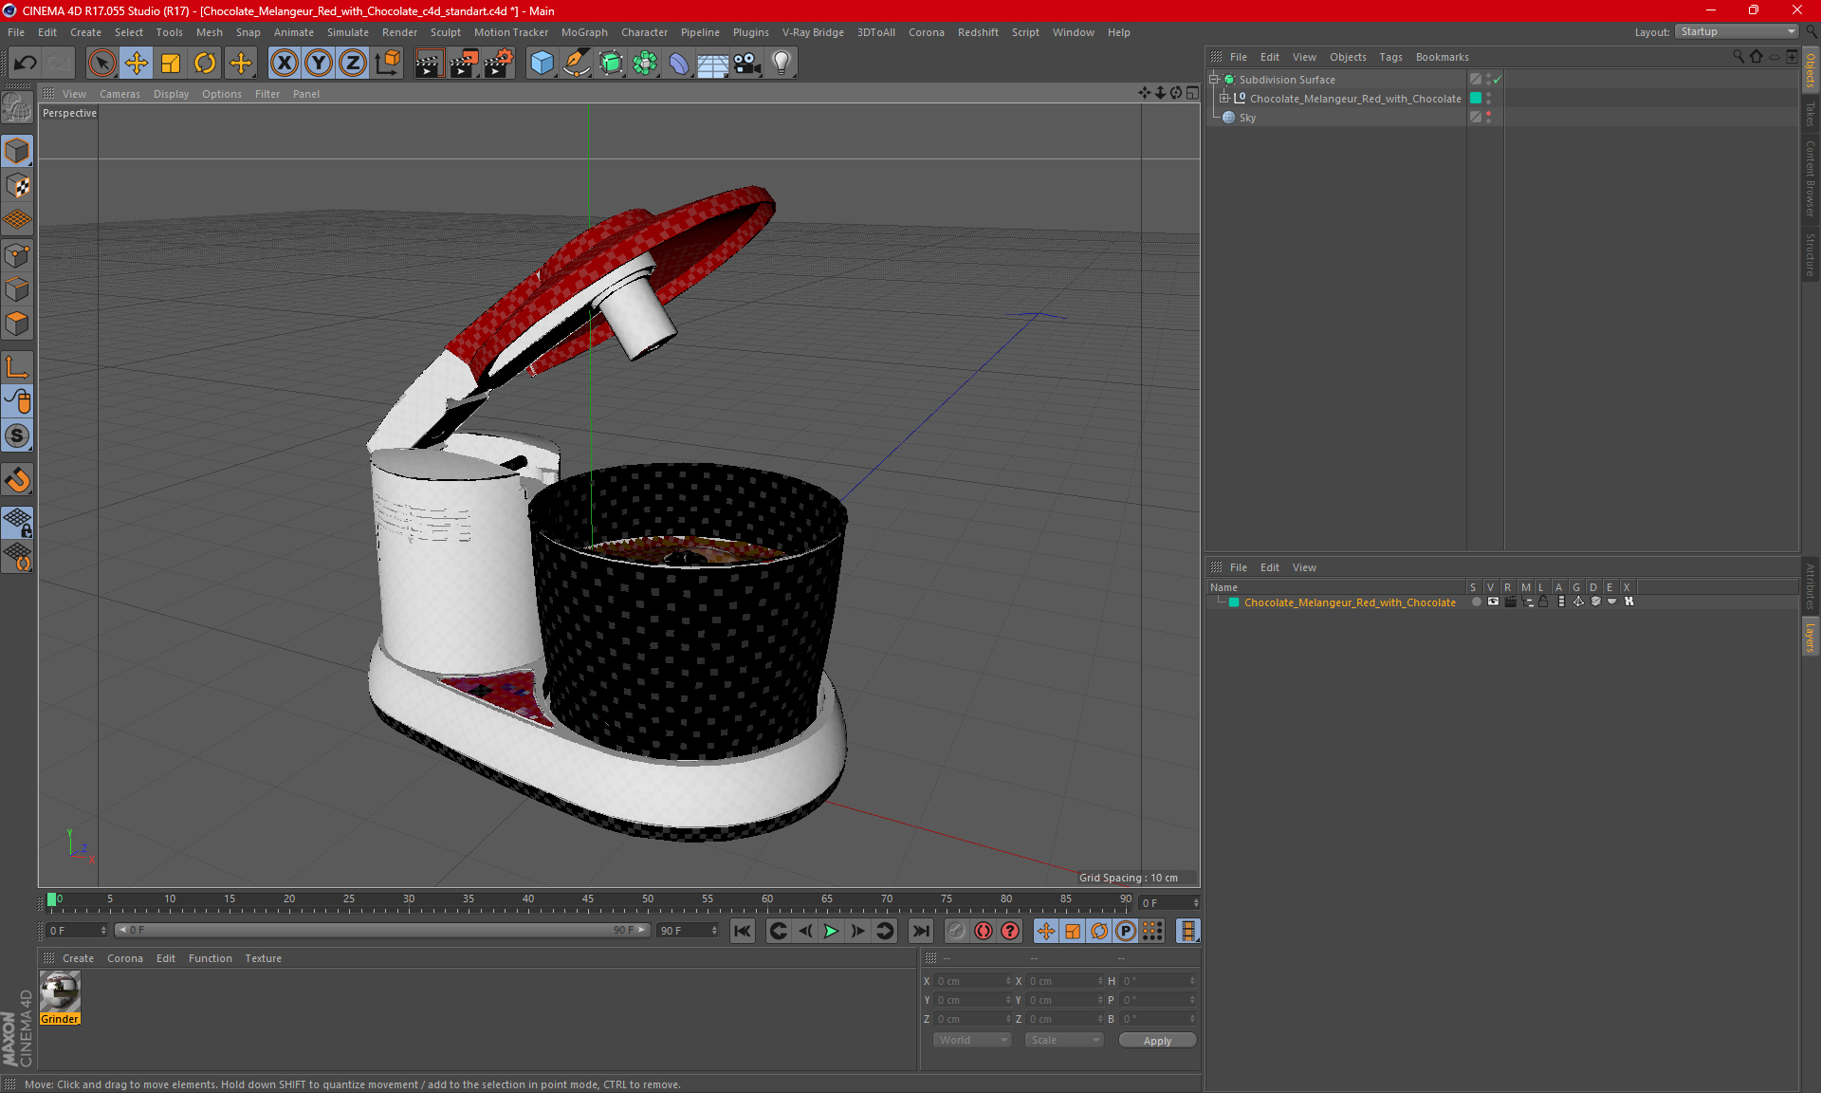Toggle Parameter key recording P icon
Viewport: 1821px width, 1093px height.
pos(1126,931)
